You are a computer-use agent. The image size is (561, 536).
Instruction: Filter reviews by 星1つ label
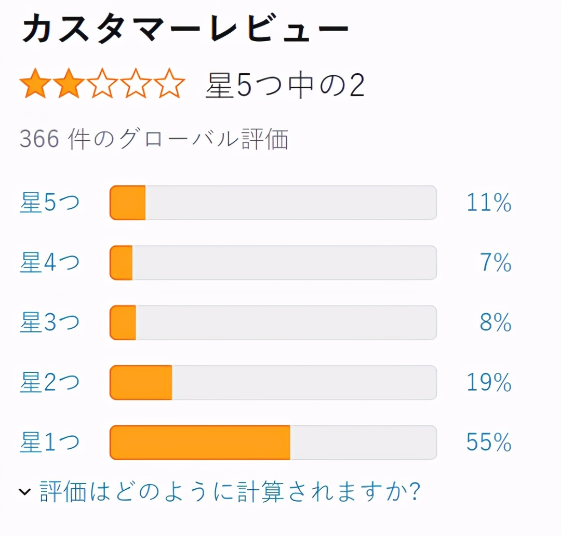50,443
